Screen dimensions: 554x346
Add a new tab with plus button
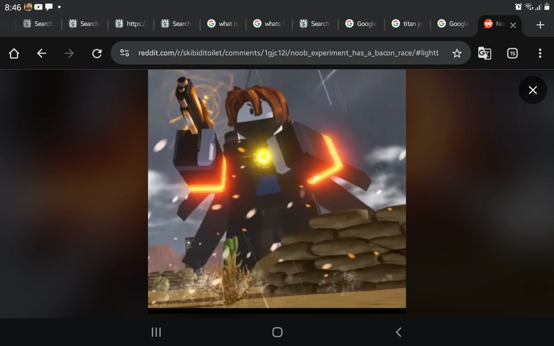(540, 25)
